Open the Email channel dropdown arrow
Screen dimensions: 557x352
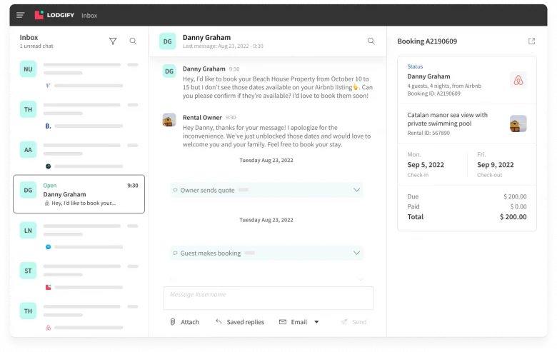point(316,322)
